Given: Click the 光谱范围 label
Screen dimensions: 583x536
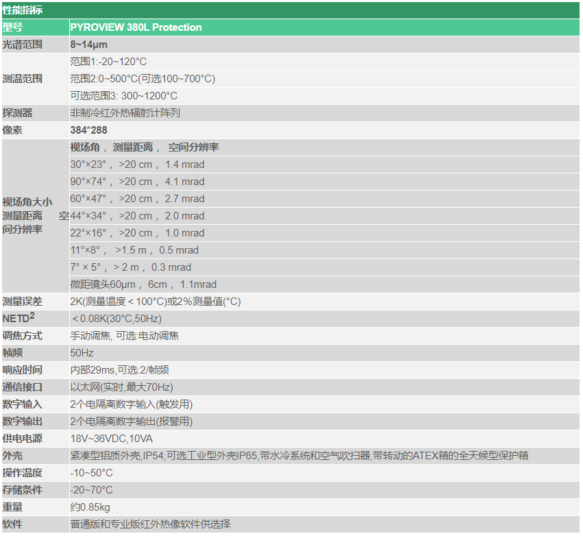Looking at the screenshot, I should pyautogui.click(x=23, y=45).
